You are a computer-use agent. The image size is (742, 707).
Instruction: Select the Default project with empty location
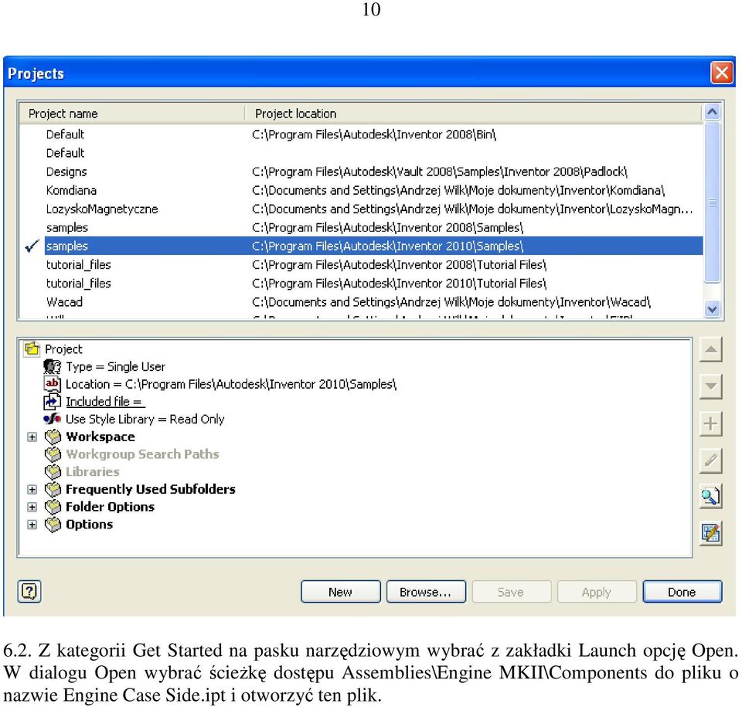click(362, 153)
